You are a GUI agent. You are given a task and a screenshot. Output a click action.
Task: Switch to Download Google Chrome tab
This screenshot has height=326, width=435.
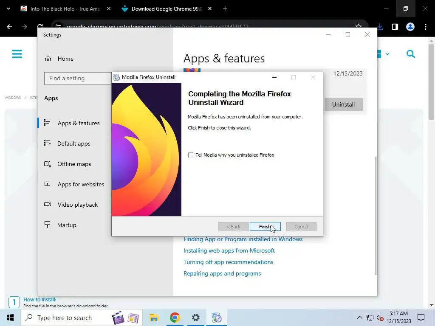point(167,9)
